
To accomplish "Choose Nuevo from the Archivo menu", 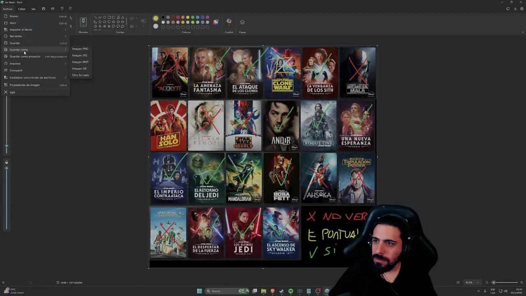I will [36, 16].
